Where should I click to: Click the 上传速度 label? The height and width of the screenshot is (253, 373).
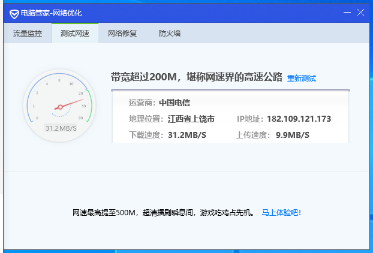pos(253,135)
